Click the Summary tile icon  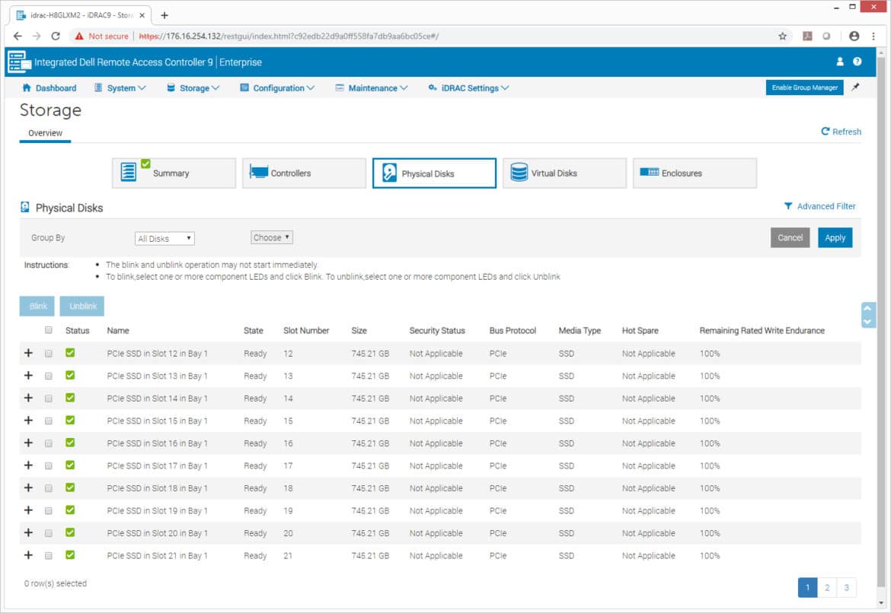(x=129, y=171)
